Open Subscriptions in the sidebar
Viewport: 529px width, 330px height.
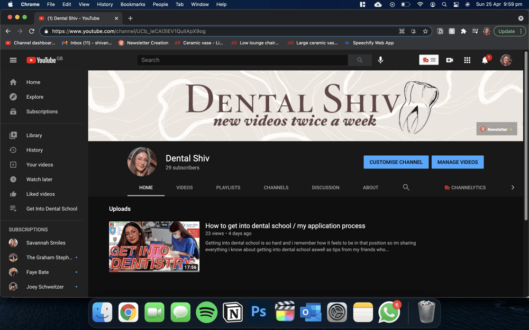pos(41,111)
